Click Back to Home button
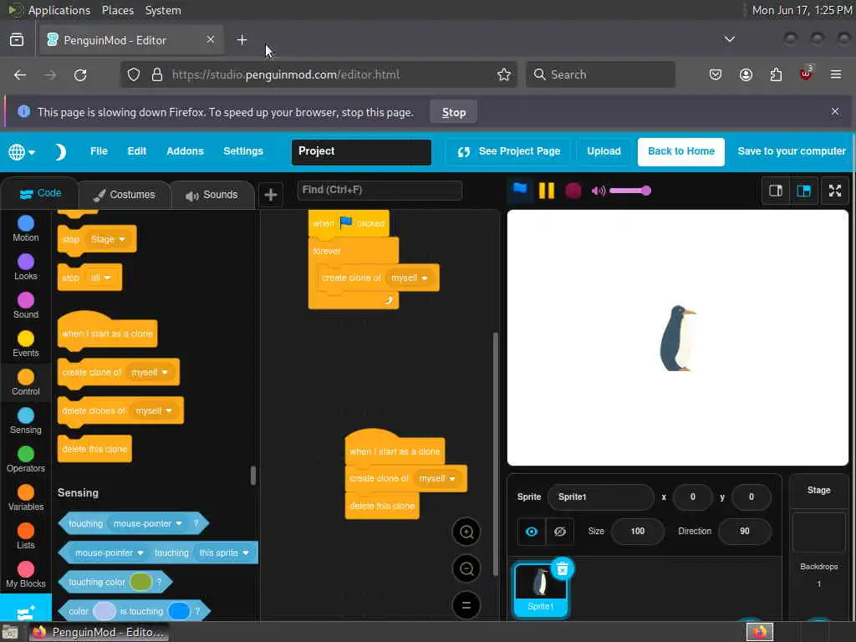 680,151
